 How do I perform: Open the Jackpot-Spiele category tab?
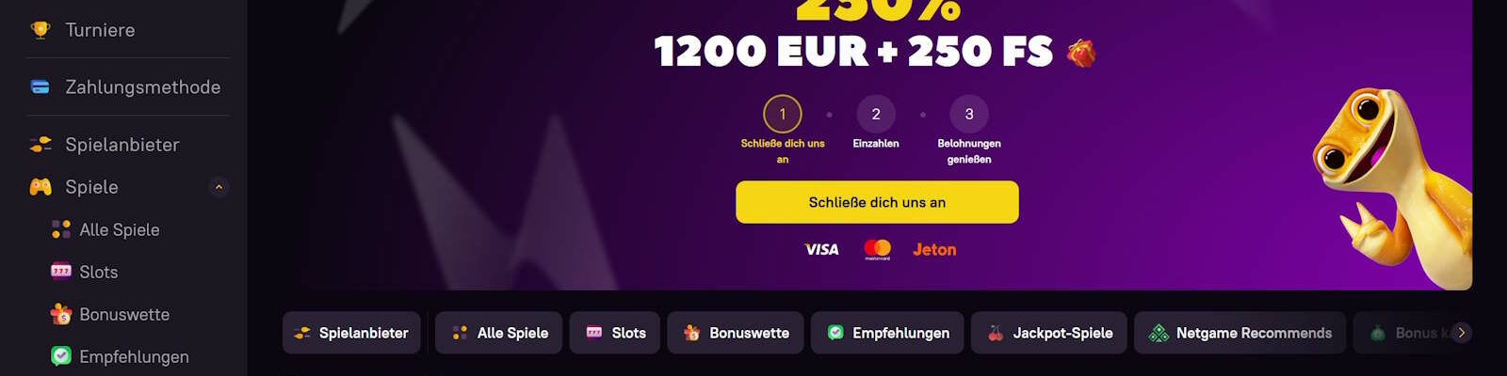pyautogui.click(x=1048, y=333)
